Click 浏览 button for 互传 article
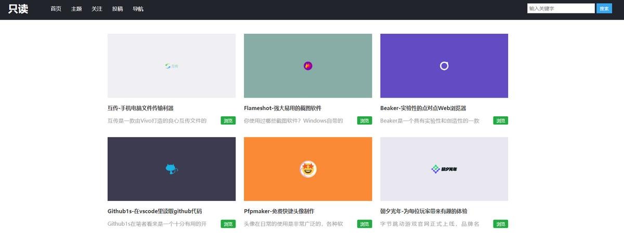Image resolution: width=624 pixels, height=233 pixels. tap(228, 120)
